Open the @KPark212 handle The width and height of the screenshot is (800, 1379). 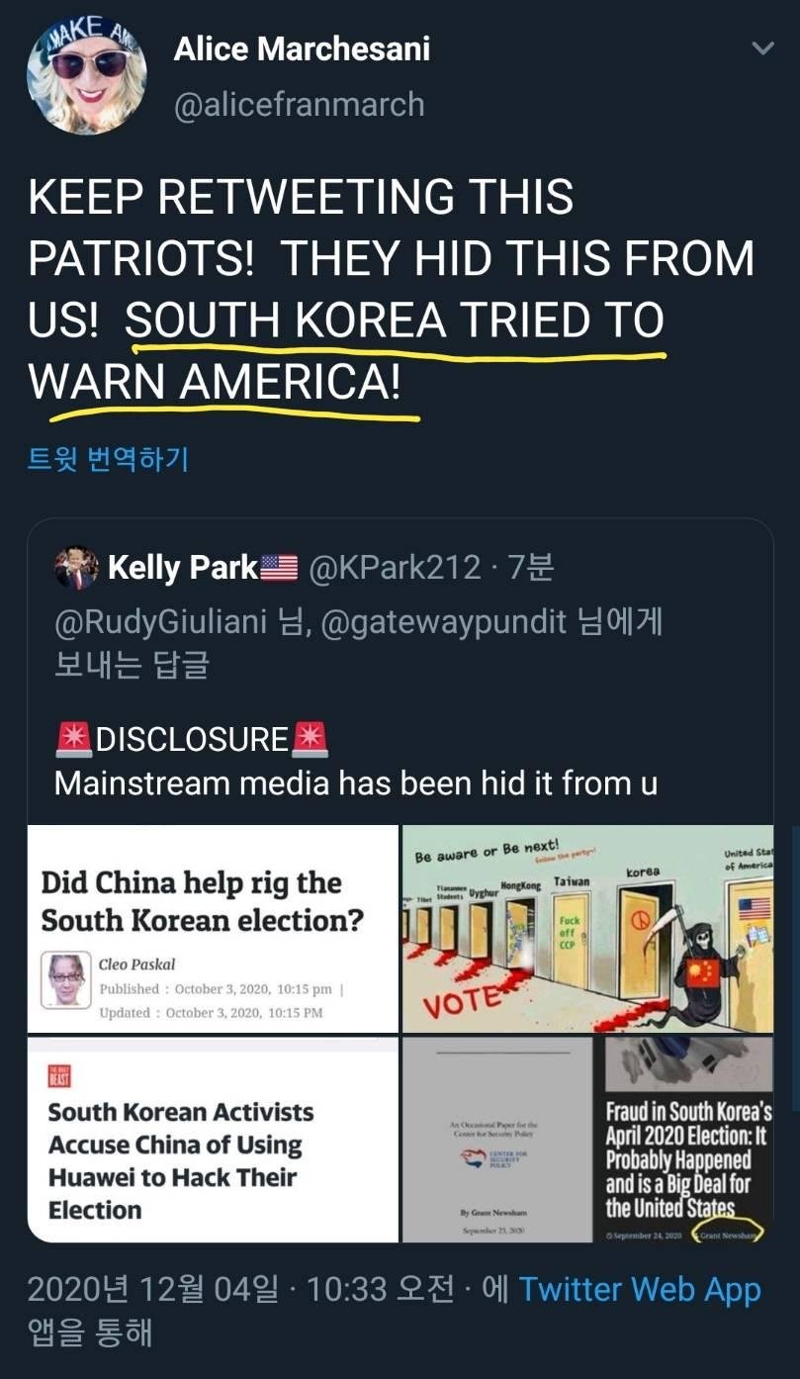[394, 568]
